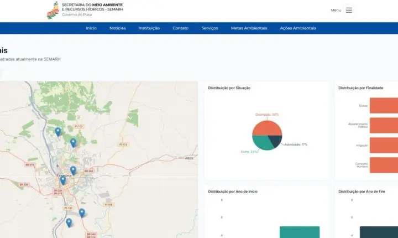Image resolution: width=398 pixels, height=238 pixels.
Task: Click the dark navy Autorizado pie slice
Action: pos(276,140)
